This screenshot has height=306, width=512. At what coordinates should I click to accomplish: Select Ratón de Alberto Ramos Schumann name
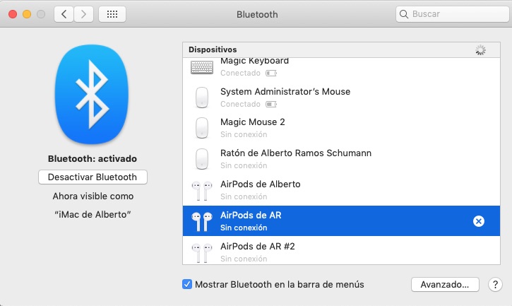(296, 153)
